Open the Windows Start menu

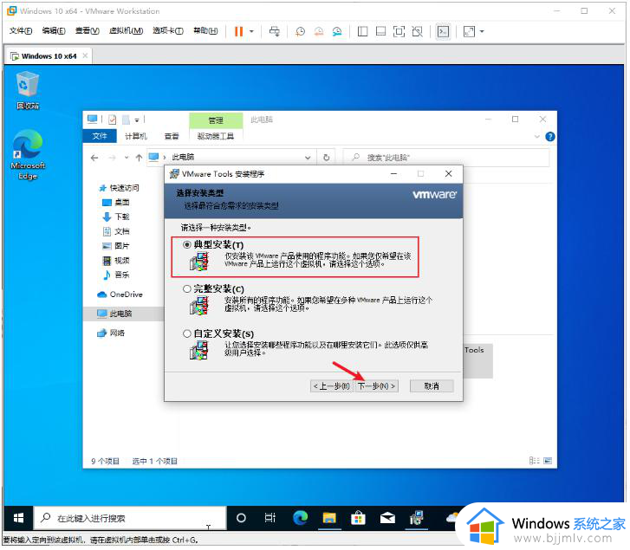(x=18, y=518)
